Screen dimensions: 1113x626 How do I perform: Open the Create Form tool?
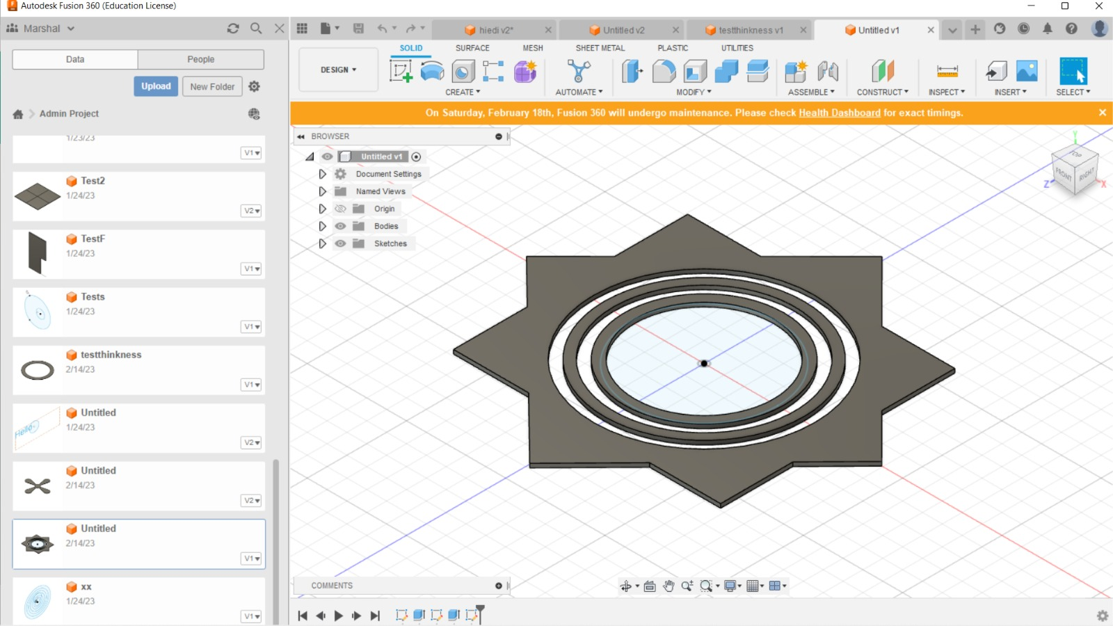tap(525, 71)
